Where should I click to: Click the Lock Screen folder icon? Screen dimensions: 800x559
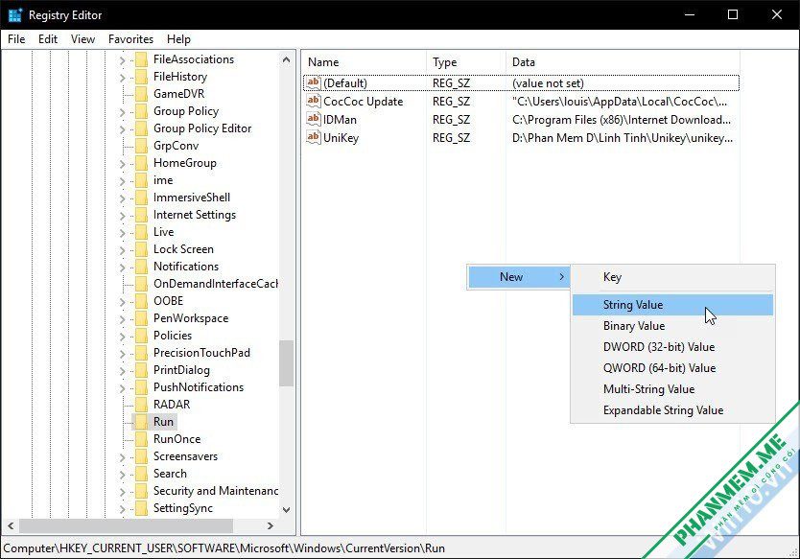(x=141, y=249)
